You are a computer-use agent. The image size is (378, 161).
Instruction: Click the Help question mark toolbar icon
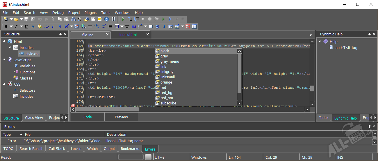[x=106, y=19]
